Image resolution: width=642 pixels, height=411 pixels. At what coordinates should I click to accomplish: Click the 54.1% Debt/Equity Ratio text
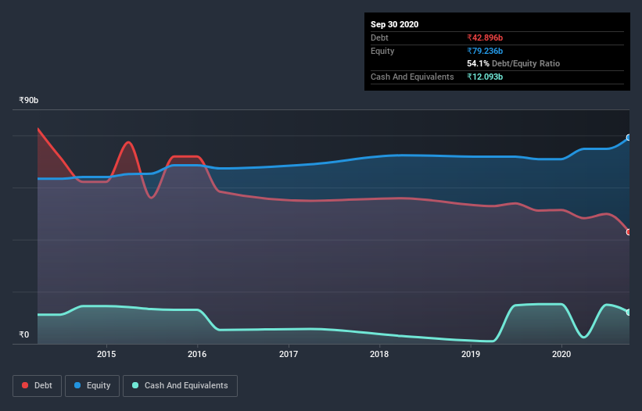(514, 63)
